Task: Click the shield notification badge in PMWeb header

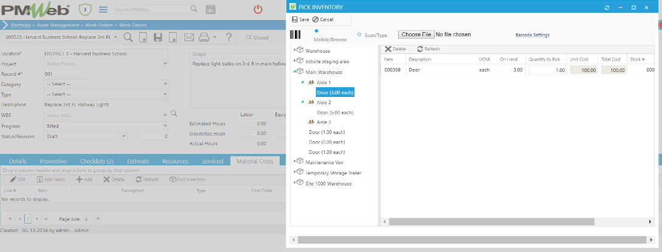Action: (x=85, y=9)
